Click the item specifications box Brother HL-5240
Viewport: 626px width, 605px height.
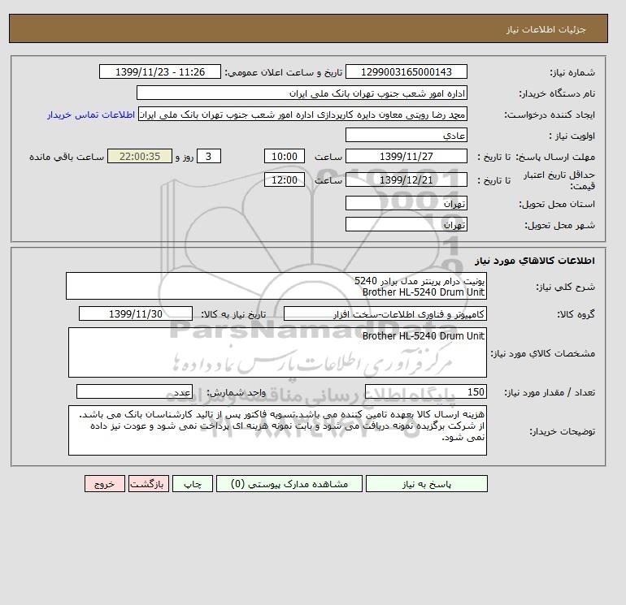point(277,352)
